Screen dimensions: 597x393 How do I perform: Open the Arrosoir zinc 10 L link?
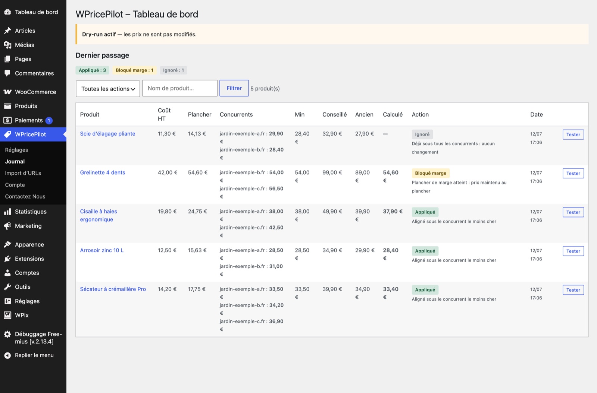point(101,250)
